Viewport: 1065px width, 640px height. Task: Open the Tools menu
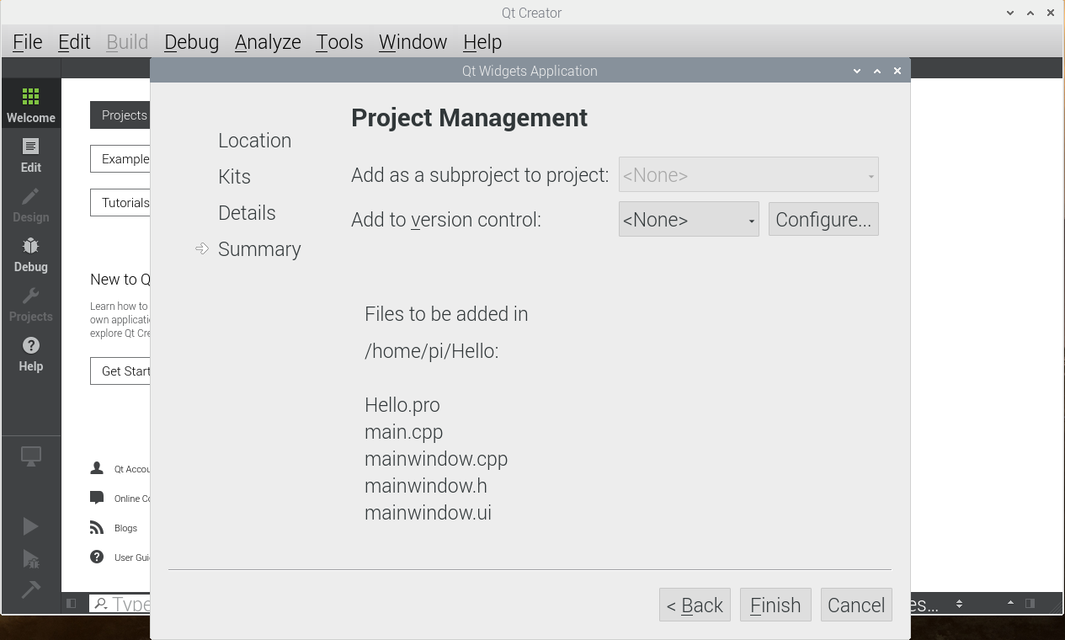click(x=339, y=42)
